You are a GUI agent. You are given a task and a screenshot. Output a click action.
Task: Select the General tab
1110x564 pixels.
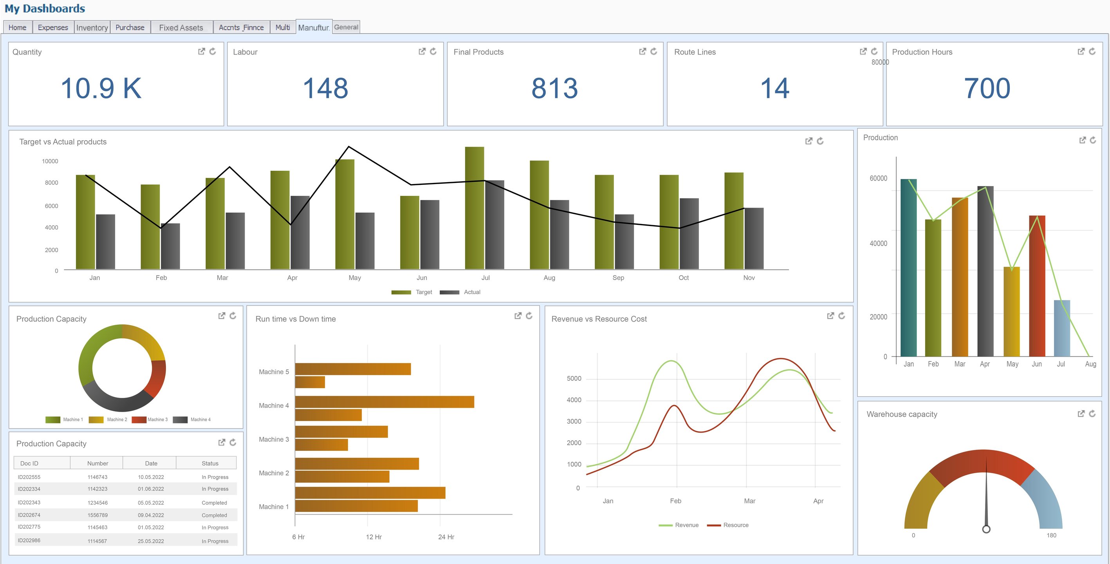tap(346, 27)
